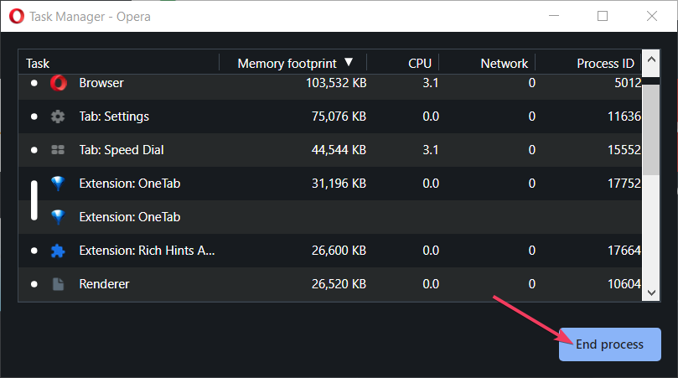Image resolution: width=678 pixels, height=378 pixels.
Task: Sort tasks by Network column header
Action: pyautogui.click(x=504, y=63)
